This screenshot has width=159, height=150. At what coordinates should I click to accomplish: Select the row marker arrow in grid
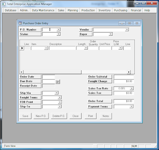[x=22, y=48]
